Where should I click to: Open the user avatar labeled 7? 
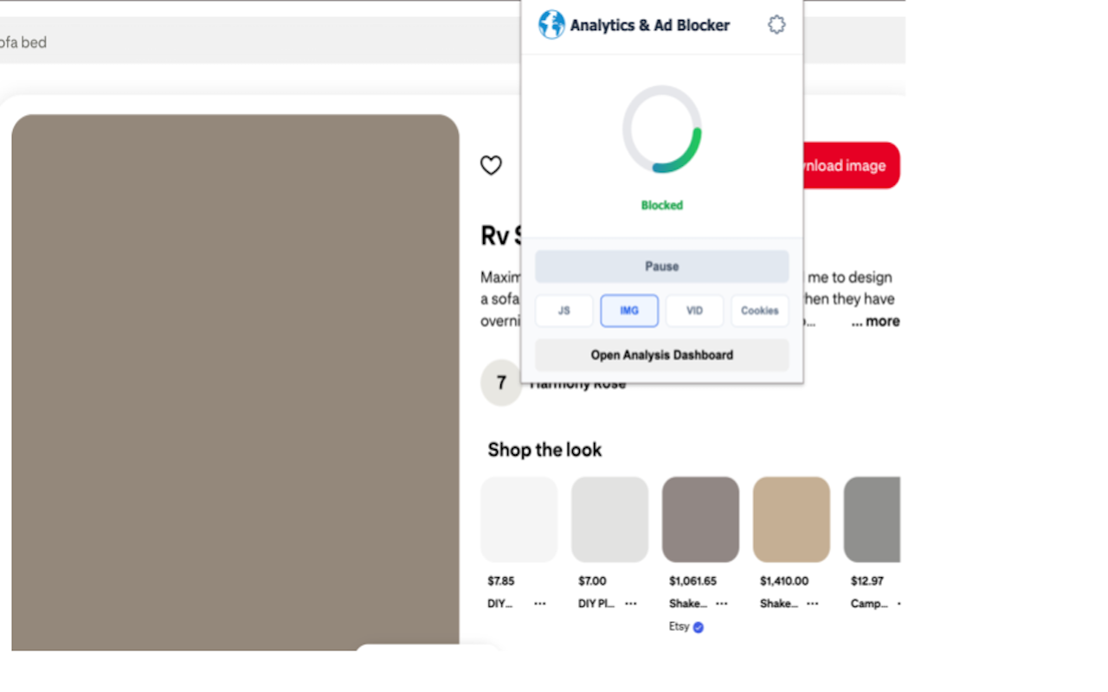tap(501, 382)
